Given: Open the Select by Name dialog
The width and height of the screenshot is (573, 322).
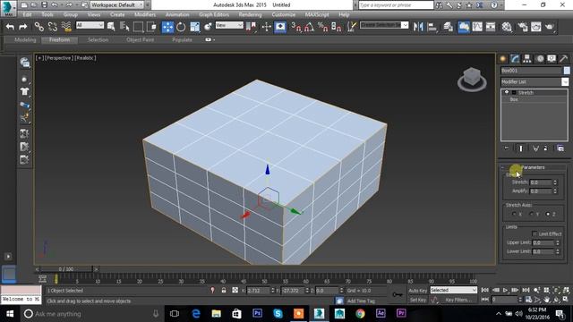Looking at the screenshot, I should 124,27.
